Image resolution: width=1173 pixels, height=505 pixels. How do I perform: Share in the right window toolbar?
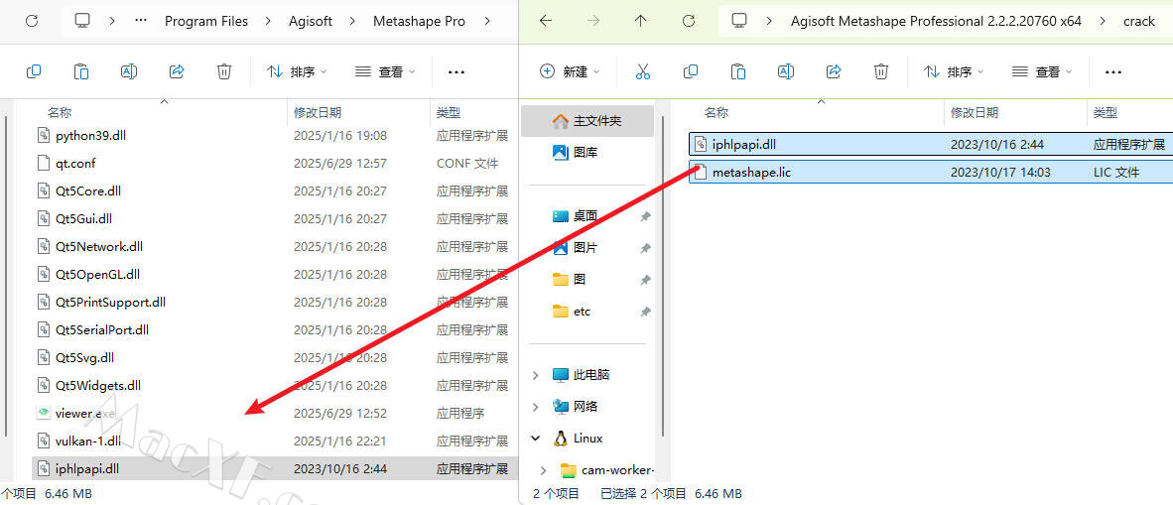[x=834, y=71]
